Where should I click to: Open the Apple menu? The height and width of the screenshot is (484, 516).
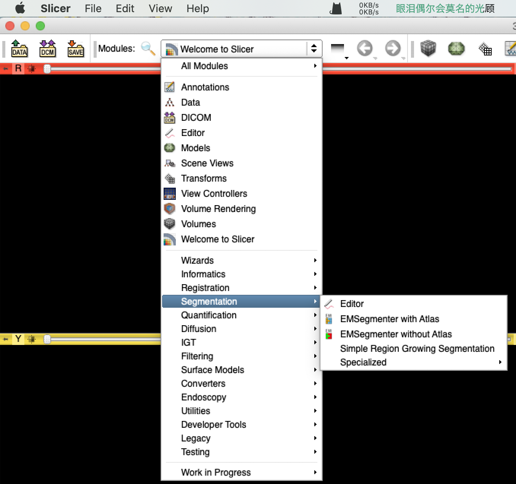pos(20,8)
